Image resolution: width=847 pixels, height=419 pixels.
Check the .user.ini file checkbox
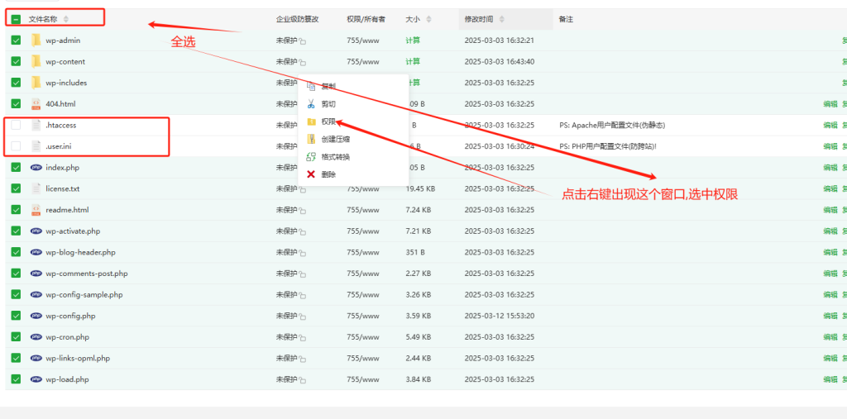(x=16, y=146)
